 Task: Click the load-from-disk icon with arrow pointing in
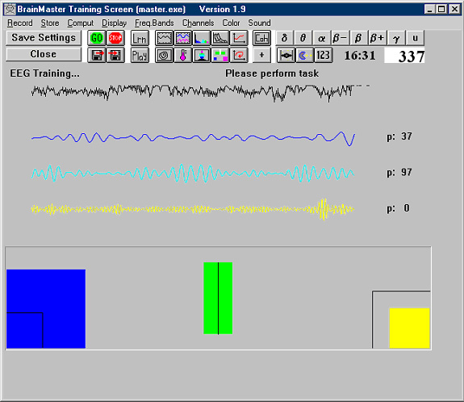[x=115, y=55]
